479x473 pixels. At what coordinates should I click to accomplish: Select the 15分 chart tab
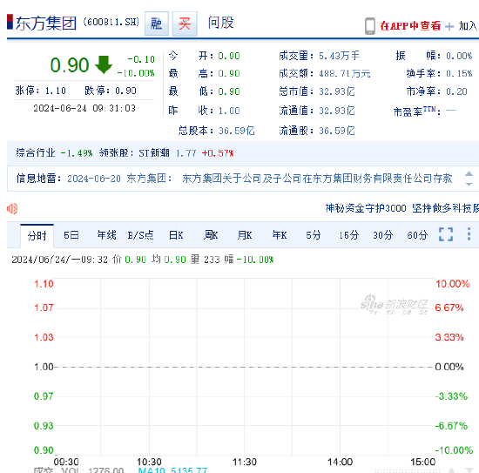click(348, 235)
